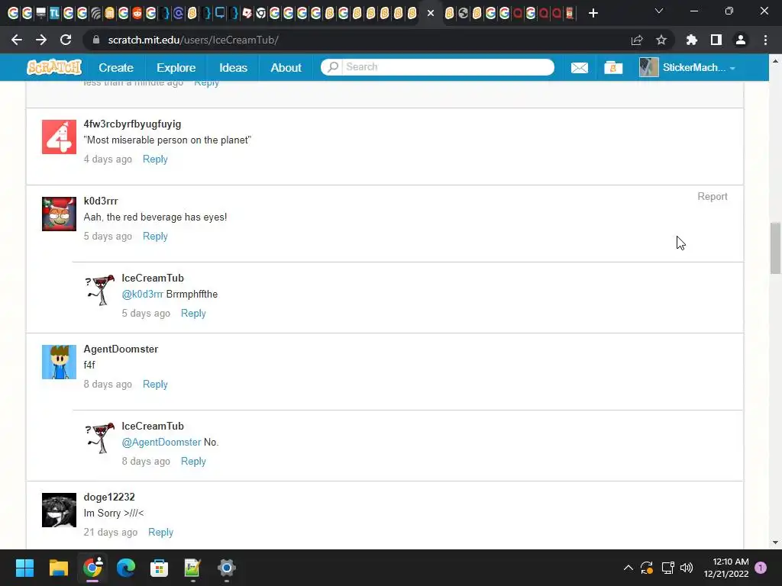Open AgentDoomster username link
Image resolution: width=782 pixels, height=586 pixels.
[121, 349]
